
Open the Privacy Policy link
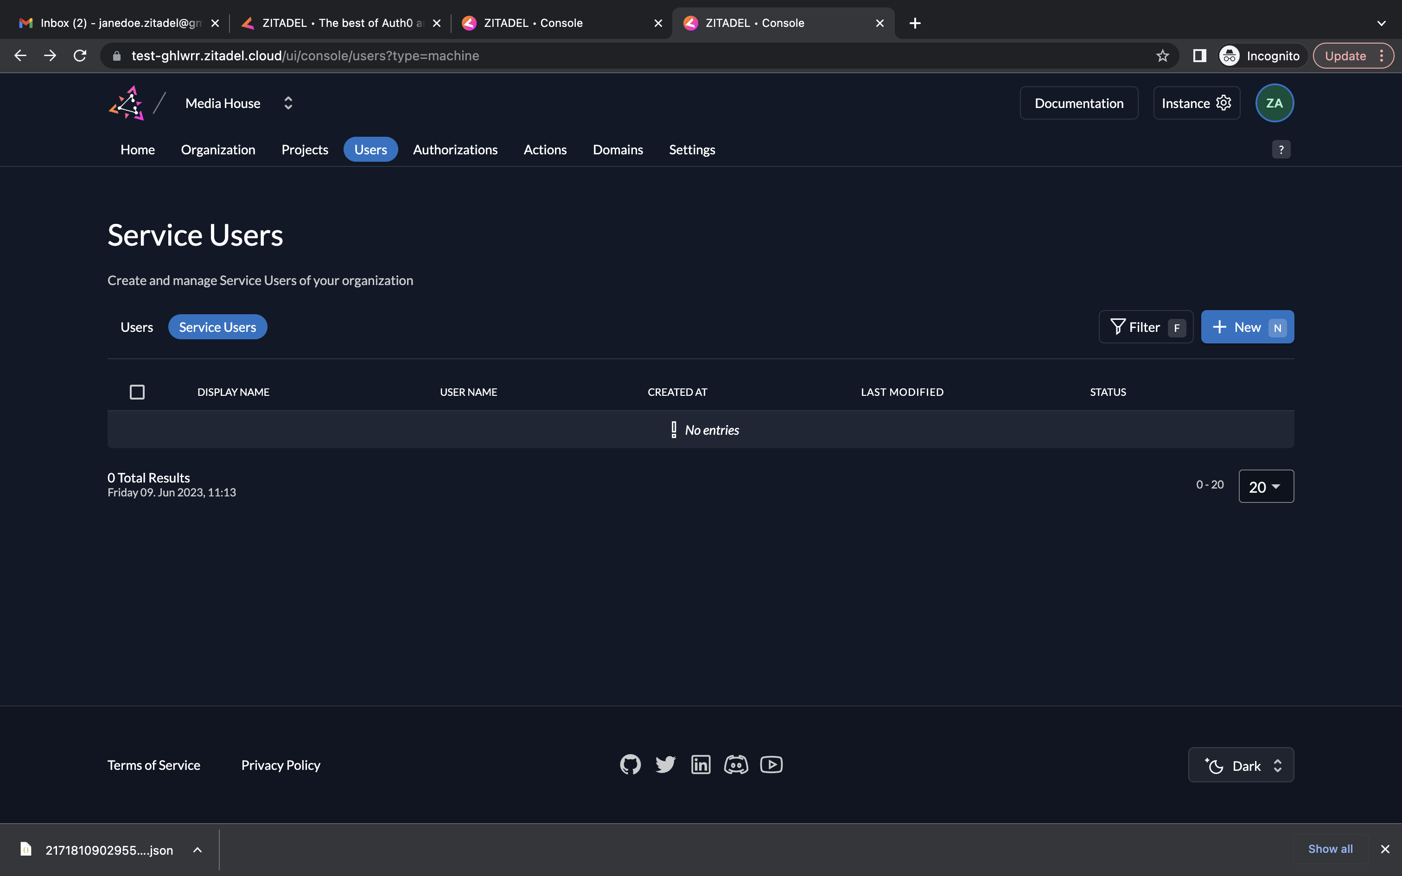pyautogui.click(x=280, y=764)
